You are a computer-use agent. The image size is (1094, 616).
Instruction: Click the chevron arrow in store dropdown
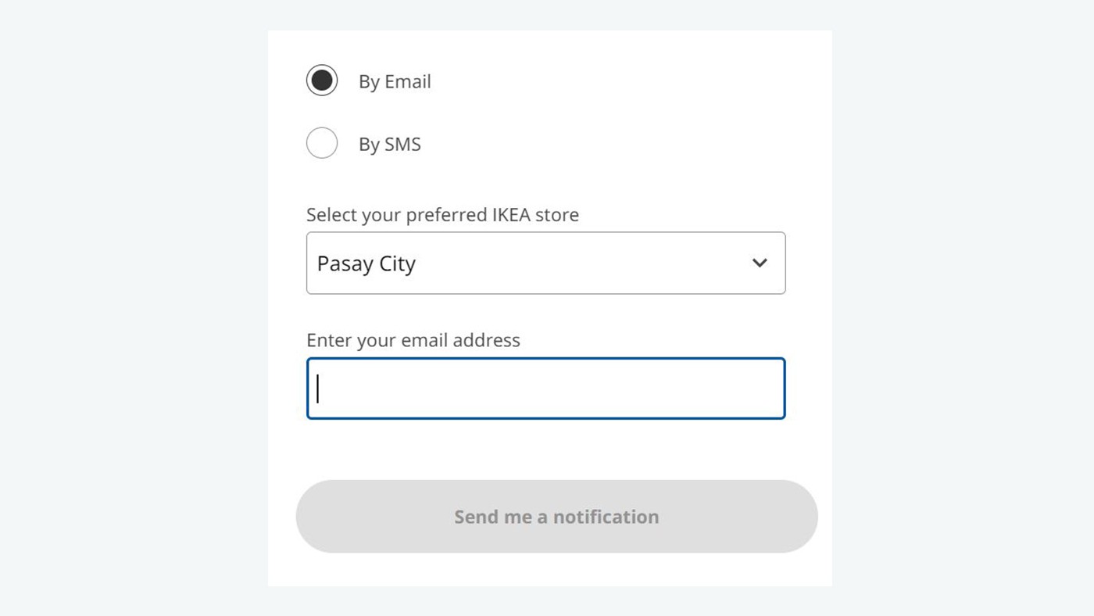[760, 263]
